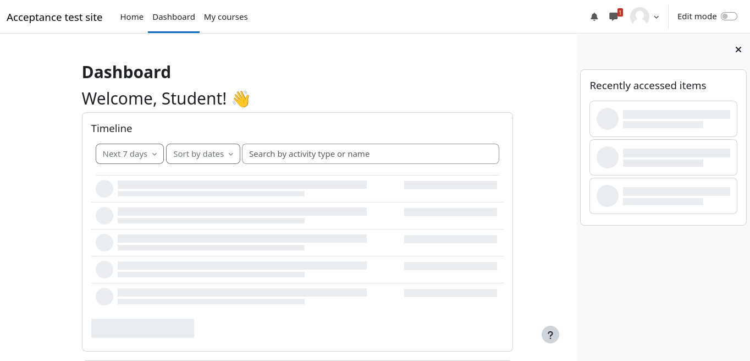
Task: Focus the Search by activity type field
Action: (x=370, y=154)
